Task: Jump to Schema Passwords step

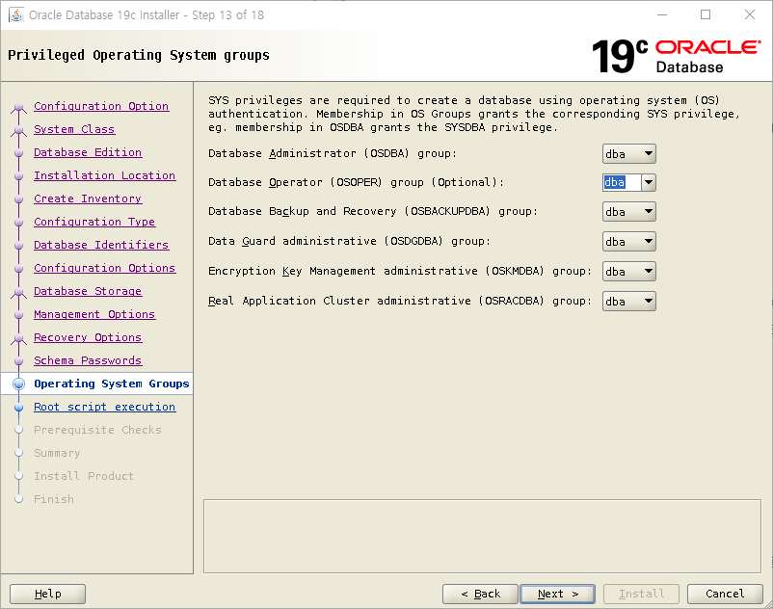Action: [88, 360]
